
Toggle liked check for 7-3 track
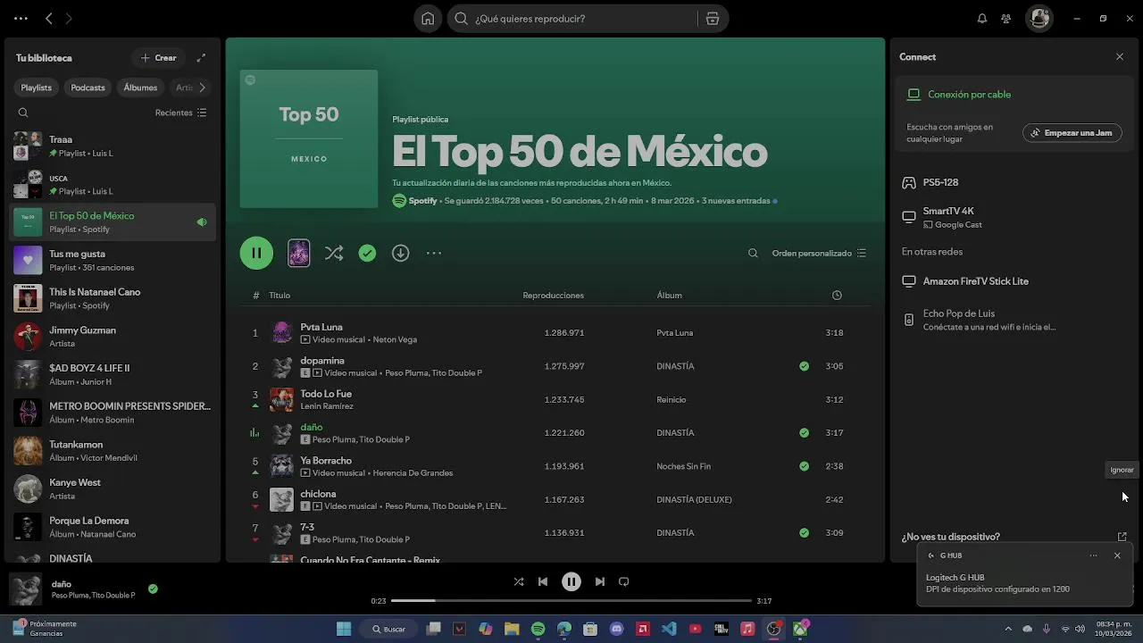point(805,533)
